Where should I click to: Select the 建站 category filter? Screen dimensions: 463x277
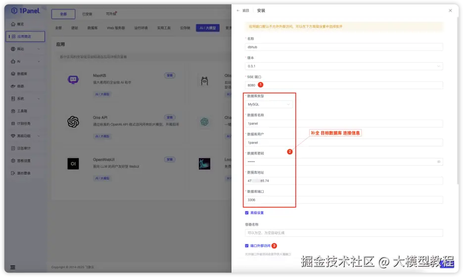pyautogui.click(x=74, y=28)
